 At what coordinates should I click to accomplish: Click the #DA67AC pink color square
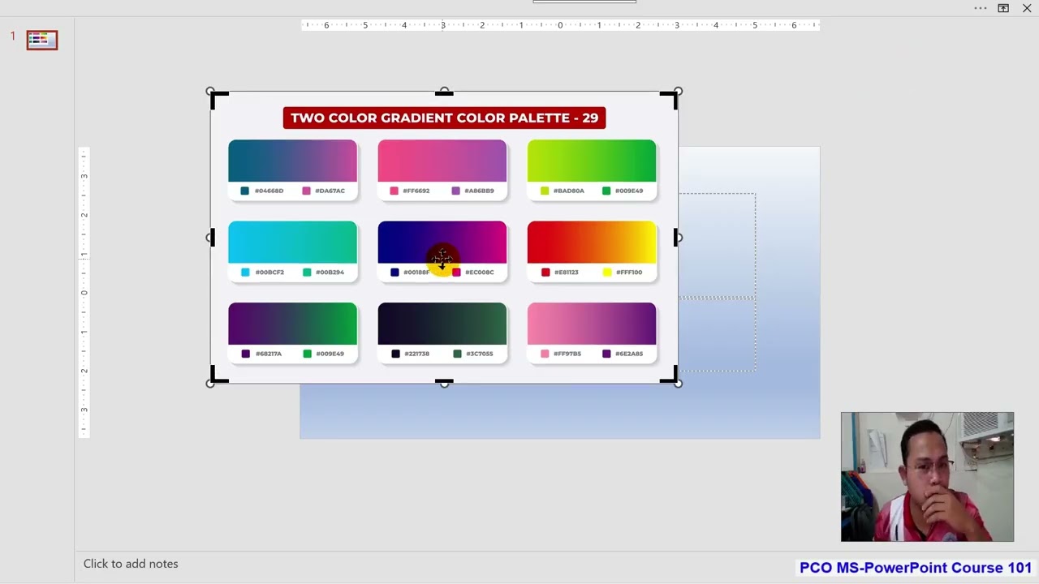coord(306,191)
